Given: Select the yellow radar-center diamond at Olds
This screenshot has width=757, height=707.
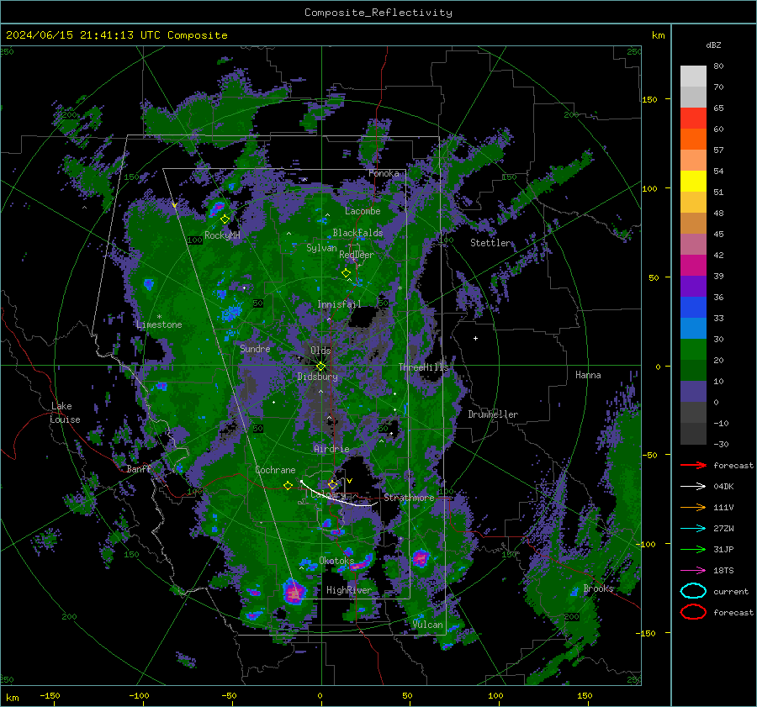Looking at the screenshot, I should coord(320,366).
